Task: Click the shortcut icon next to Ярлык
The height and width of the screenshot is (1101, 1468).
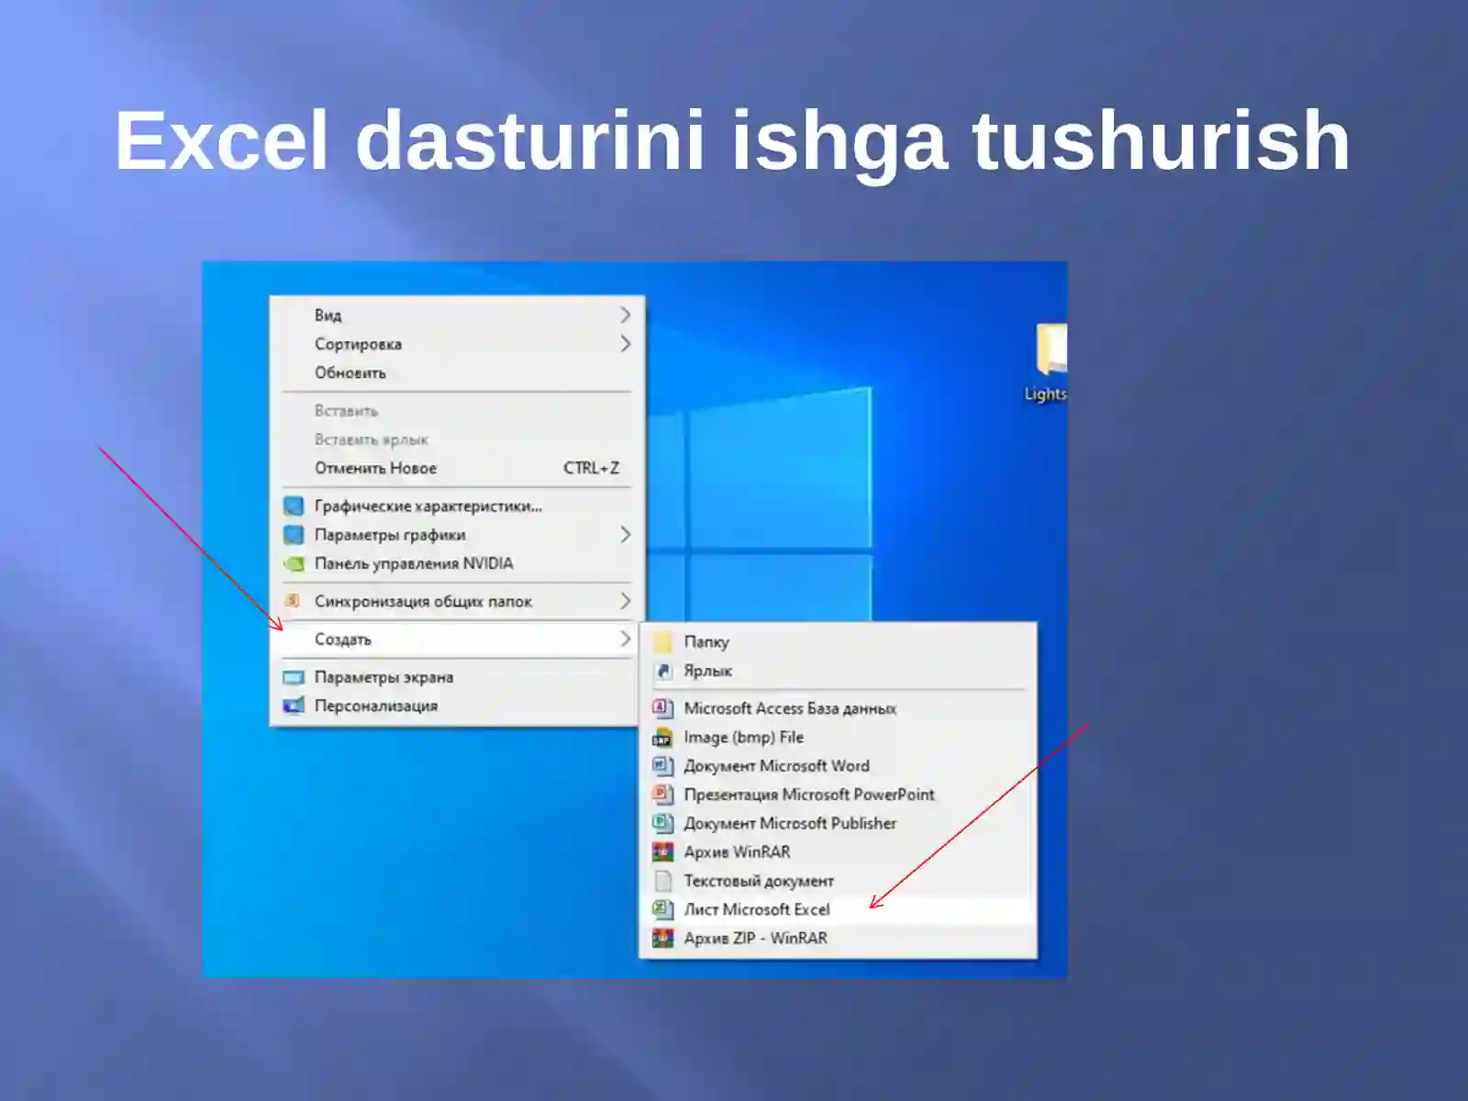Action: click(x=662, y=671)
